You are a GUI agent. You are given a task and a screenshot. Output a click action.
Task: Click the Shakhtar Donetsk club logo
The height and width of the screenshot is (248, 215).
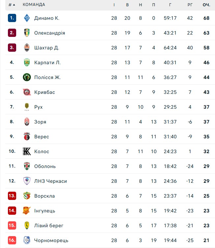coord(27,48)
